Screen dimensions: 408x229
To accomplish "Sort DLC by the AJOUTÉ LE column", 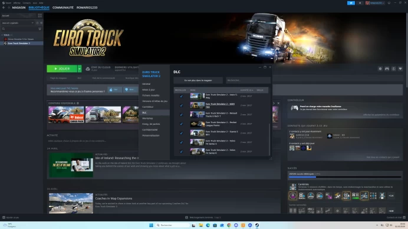I will pyautogui.click(x=246, y=90).
